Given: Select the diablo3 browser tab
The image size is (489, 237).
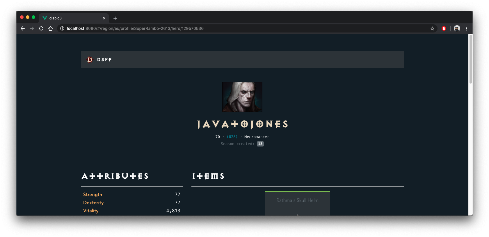Looking at the screenshot, I should coord(74,18).
